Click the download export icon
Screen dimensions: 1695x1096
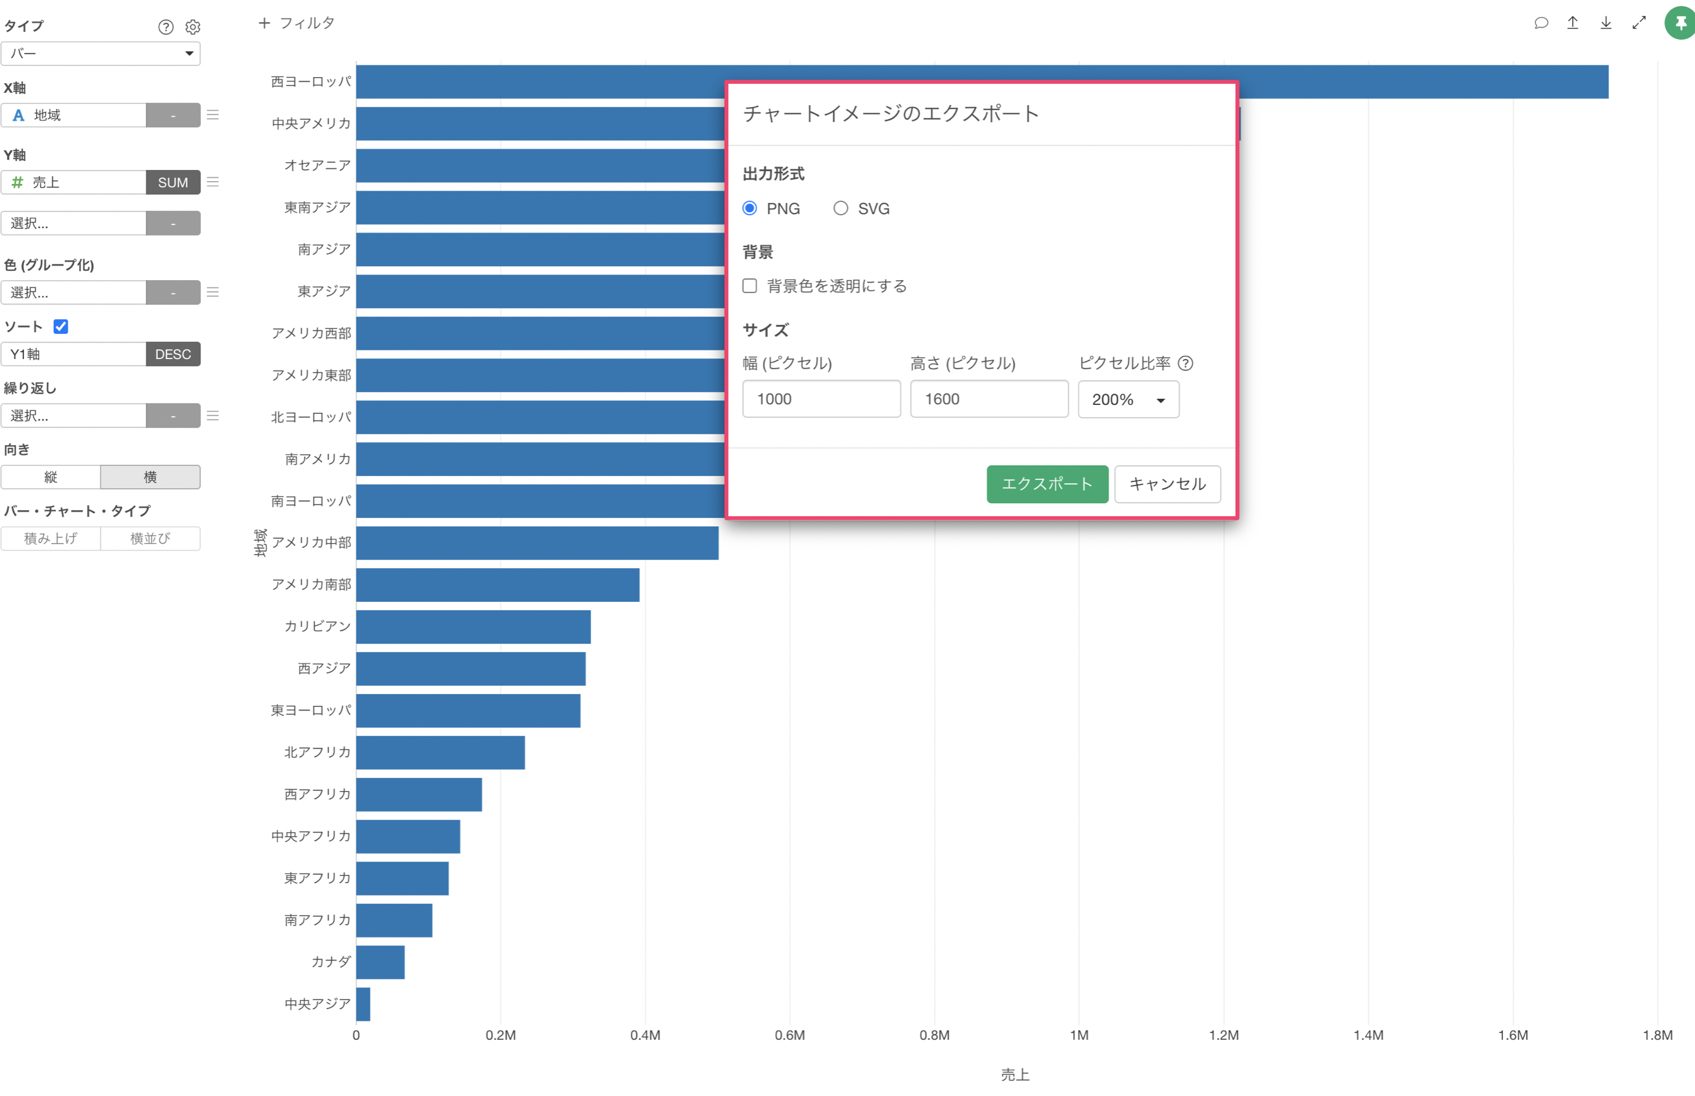pos(1606,23)
